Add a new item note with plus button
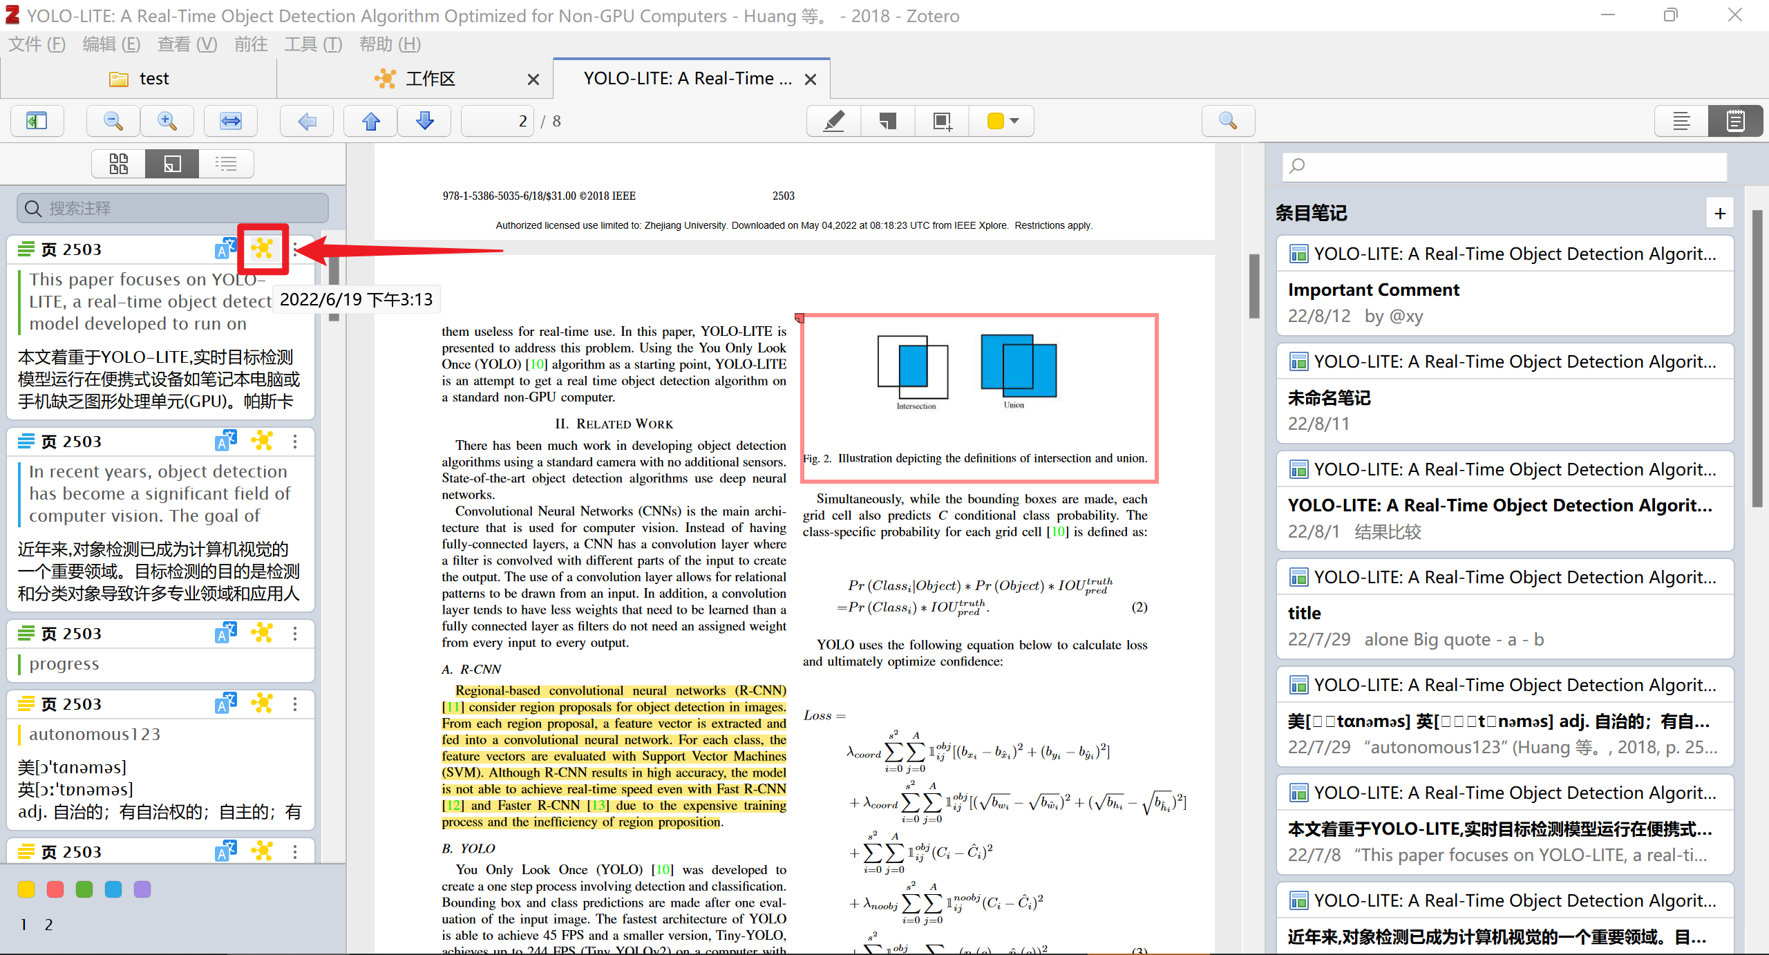Viewport: 1769px width, 955px height. coord(1720,213)
